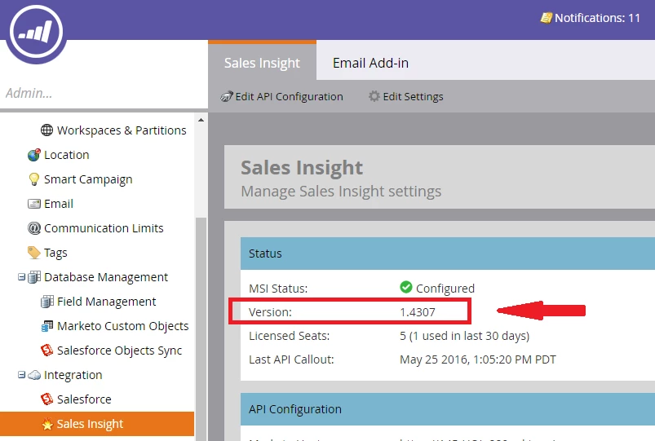Image resolution: width=655 pixels, height=441 pixels.
Task: Select Tags in admin tree
Action: point(47,253)
